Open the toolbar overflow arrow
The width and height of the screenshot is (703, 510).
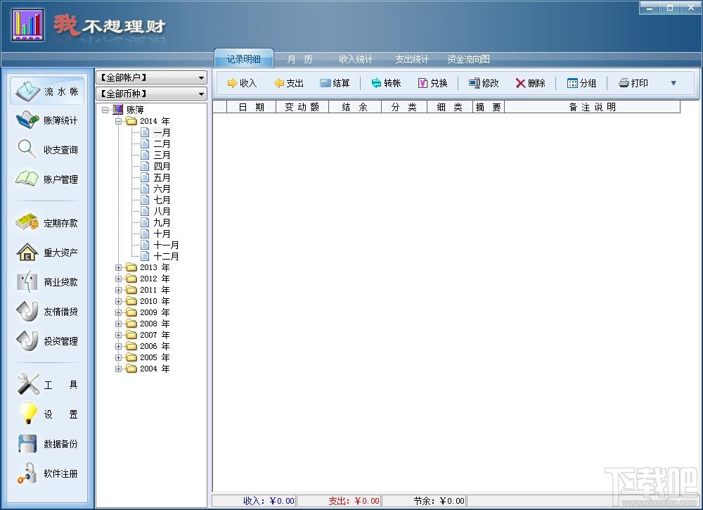pyautogui.click(x=673, y=83)
